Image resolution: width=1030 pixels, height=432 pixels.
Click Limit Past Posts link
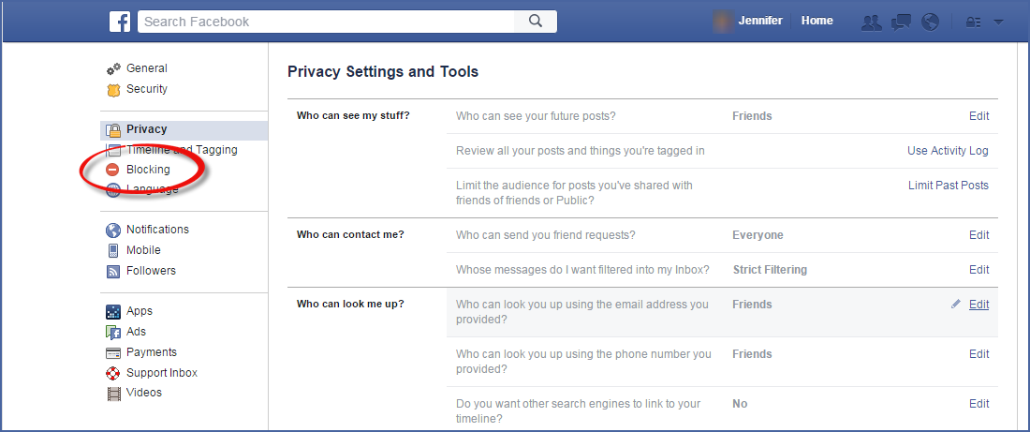tap(948, 186)
